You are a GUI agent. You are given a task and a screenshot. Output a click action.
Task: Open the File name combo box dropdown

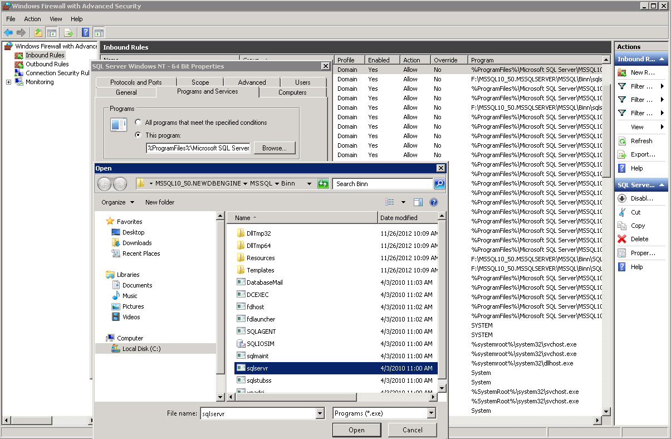coord(320,413)
